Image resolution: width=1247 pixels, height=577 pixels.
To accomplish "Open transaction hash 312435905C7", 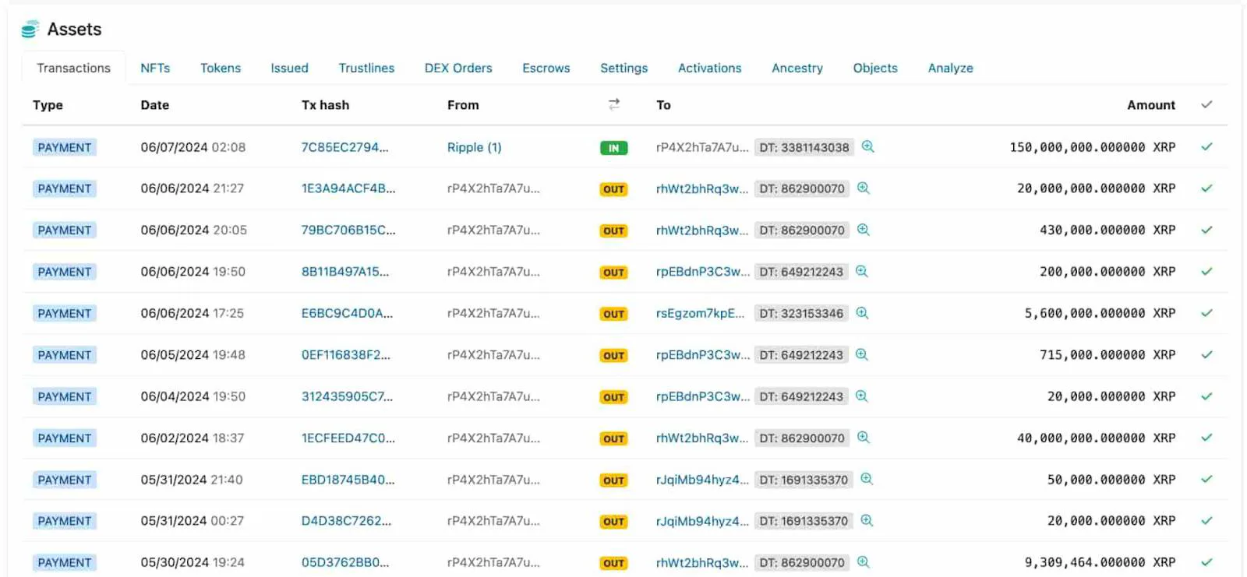I will (x=347, y=396).
